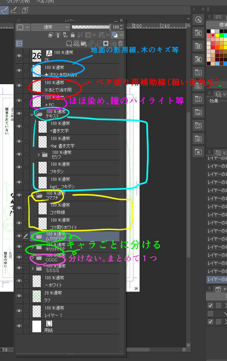The height and width of the screenshot is (361, 227).
Task: Open Quick Access icon in right dock
Action: (x=198, y=151)
